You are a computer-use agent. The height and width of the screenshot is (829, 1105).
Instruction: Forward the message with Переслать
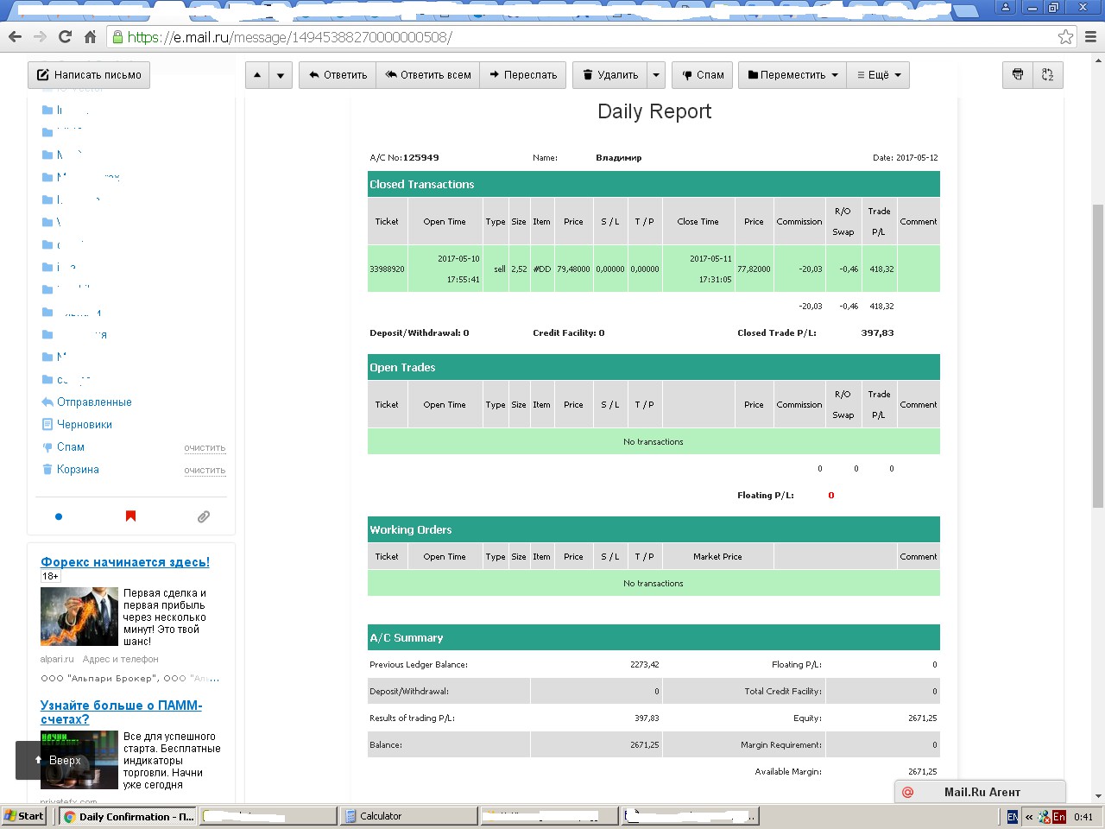click(x=523, y=75)
